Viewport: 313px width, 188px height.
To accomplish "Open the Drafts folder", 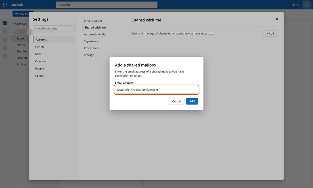I will 21,45.
